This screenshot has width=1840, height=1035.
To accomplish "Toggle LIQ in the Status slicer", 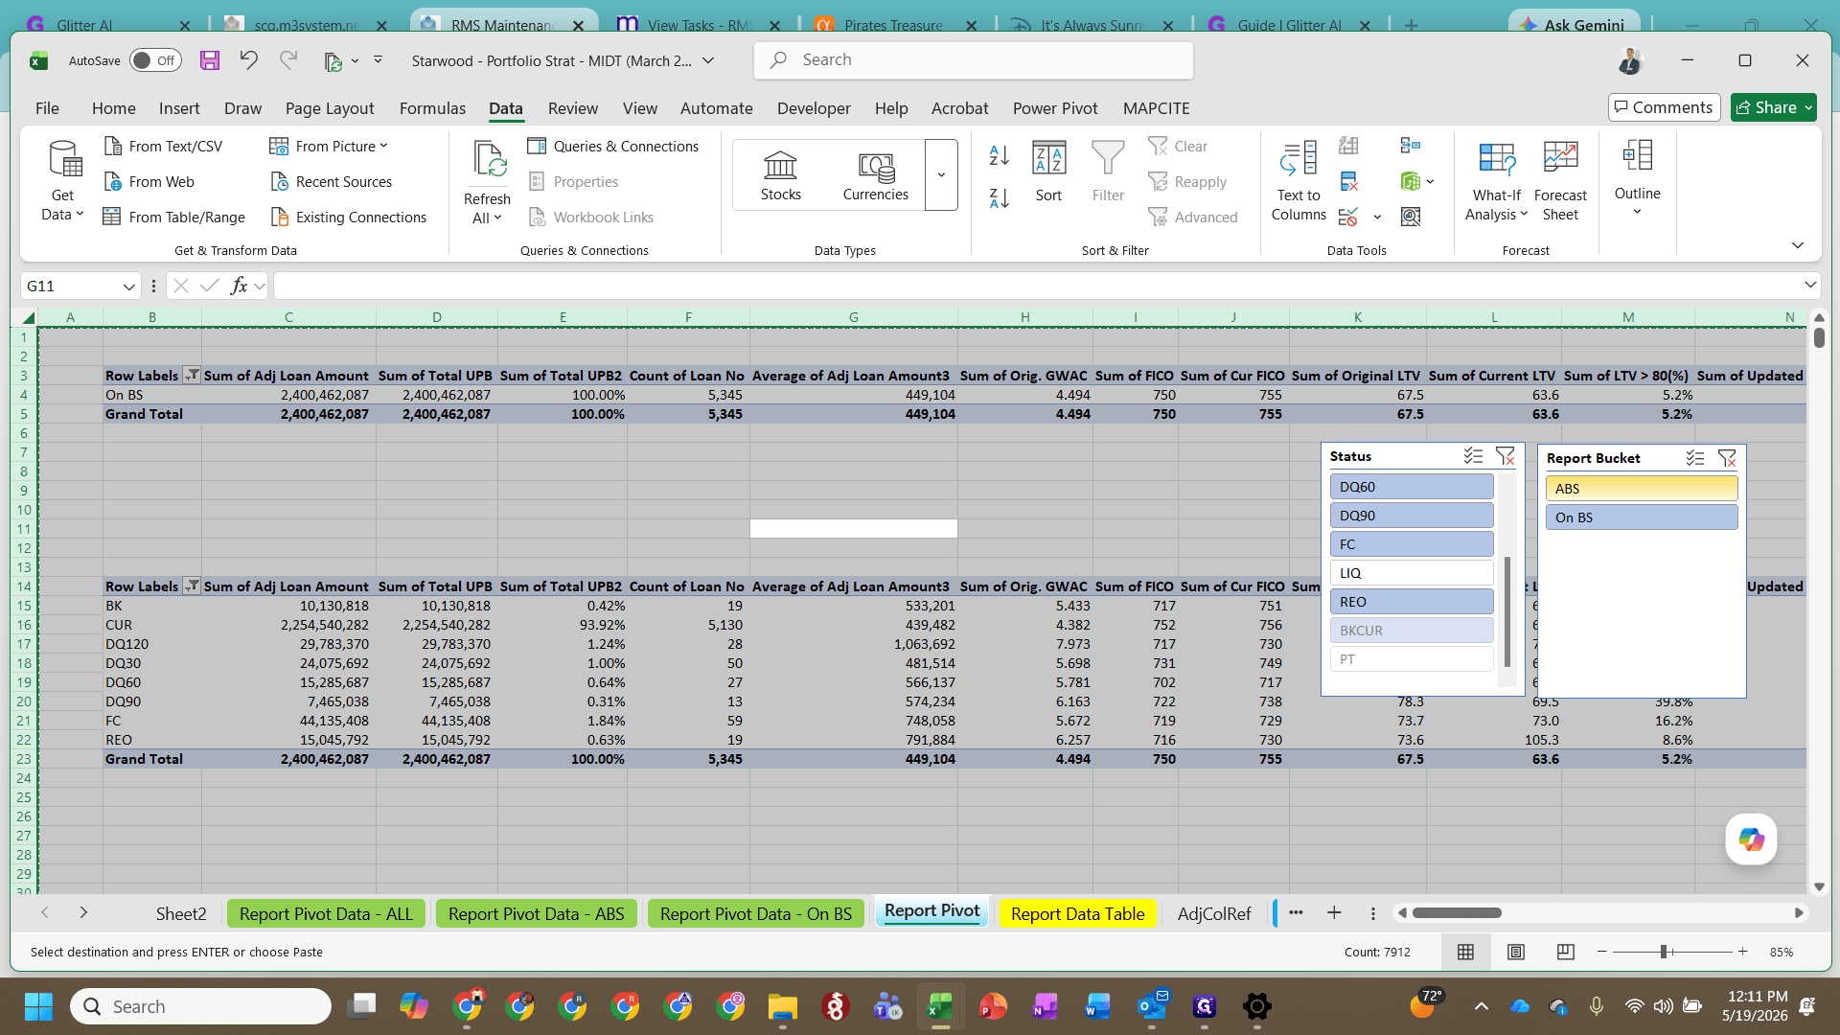I will click(1411, 573).
